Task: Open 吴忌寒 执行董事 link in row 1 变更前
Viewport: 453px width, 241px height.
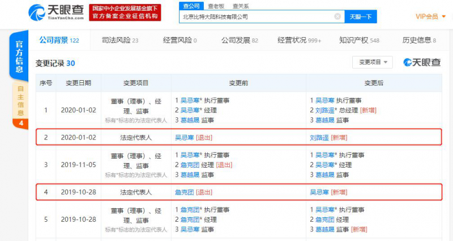Action: [190, 100]
